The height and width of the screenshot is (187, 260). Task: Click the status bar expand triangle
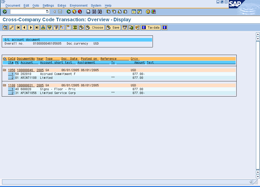tap(251, 182)
